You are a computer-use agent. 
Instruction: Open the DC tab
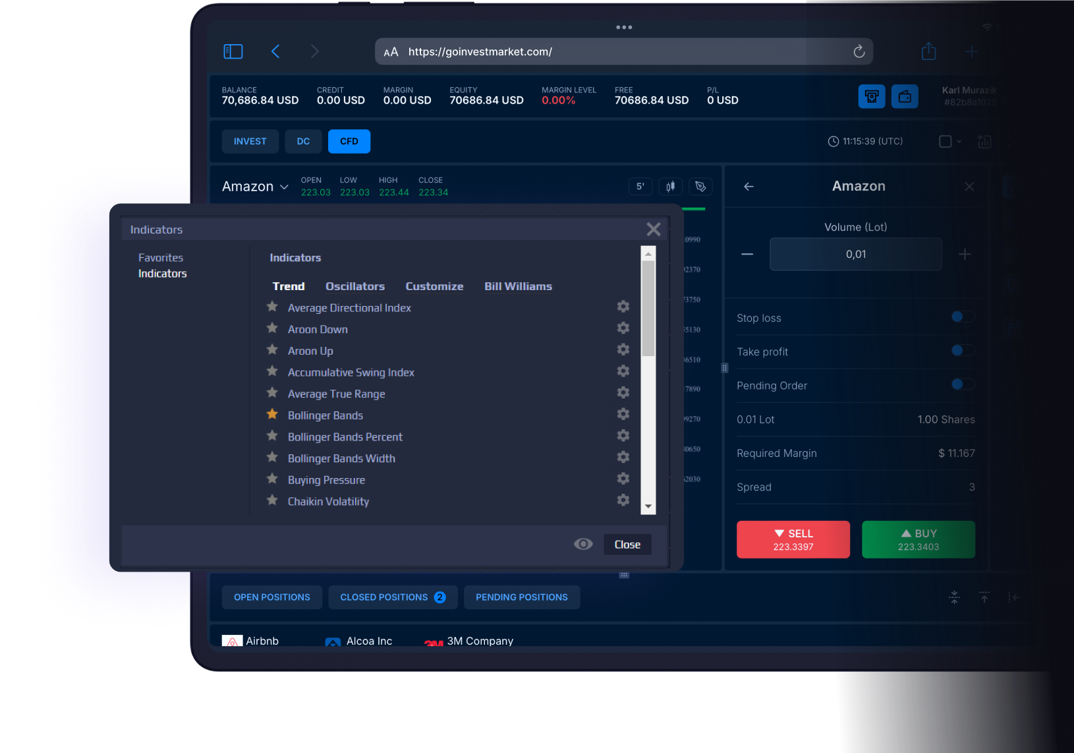(303, 142)
